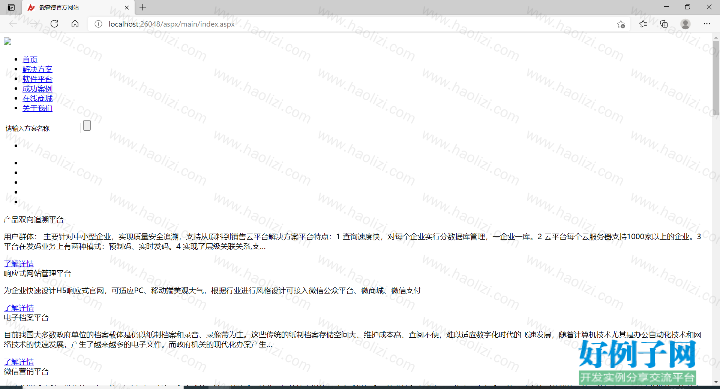
Task: Open the Favorites list icon
Action: (643, 24)
